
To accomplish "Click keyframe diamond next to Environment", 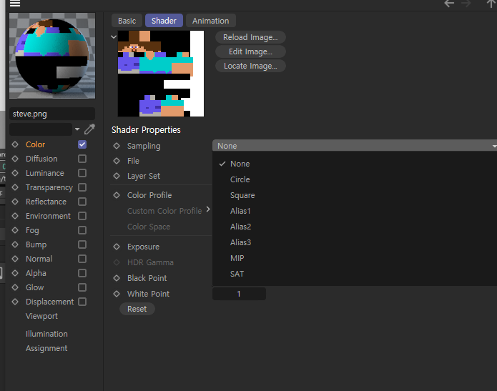I will pyautogui.click(x=15, y=216).
